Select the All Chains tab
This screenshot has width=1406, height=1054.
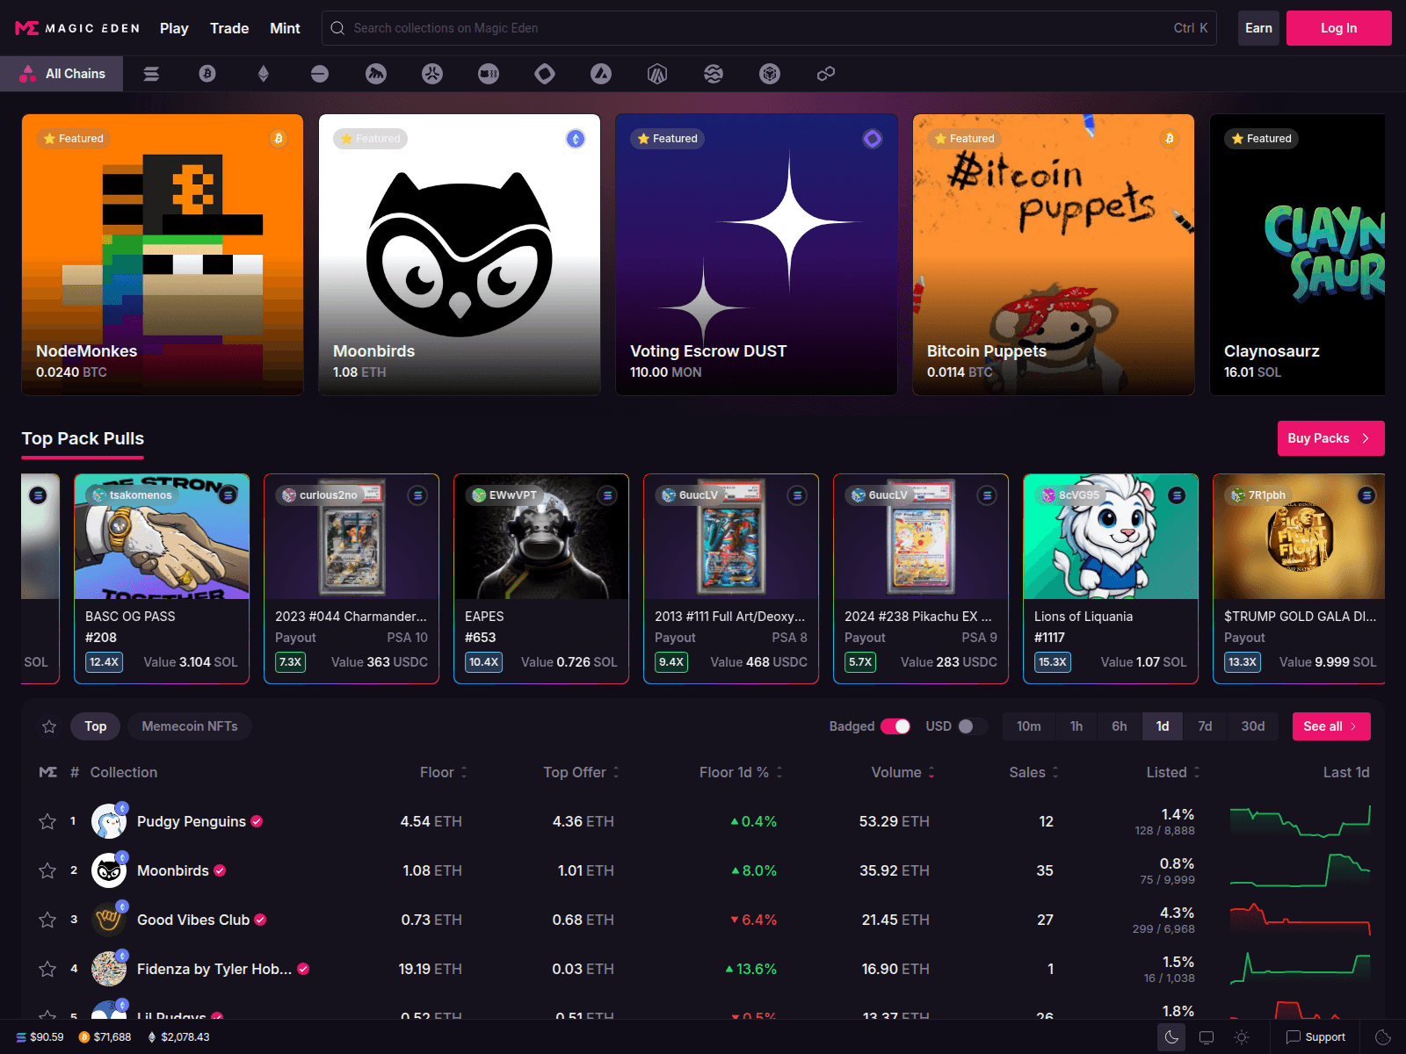(62, 74)
